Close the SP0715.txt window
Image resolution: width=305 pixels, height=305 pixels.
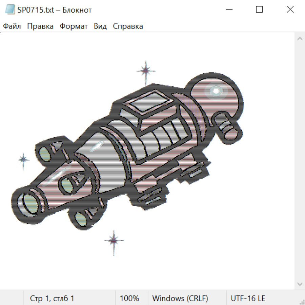(x=290, y=9)
